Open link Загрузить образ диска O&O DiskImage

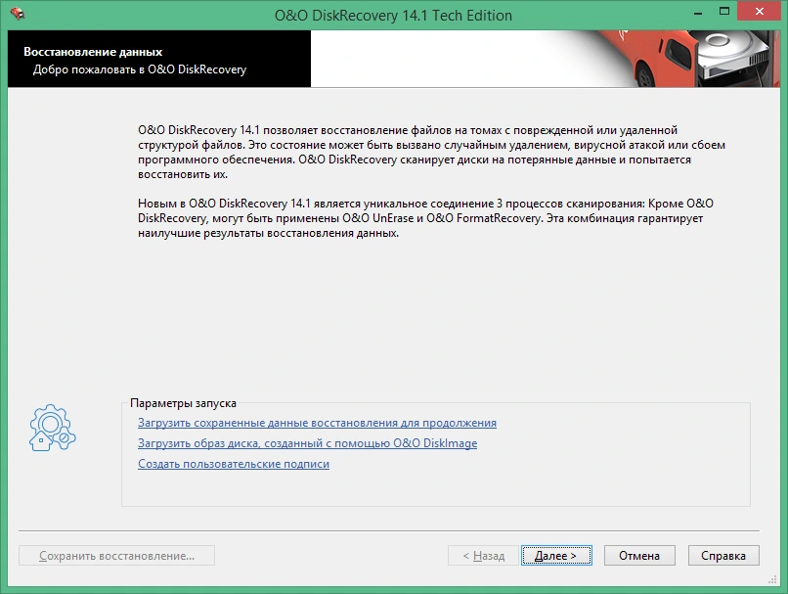coord(308,443)
